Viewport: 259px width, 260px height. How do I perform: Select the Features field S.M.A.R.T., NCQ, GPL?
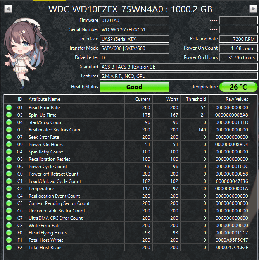point(178,76)
